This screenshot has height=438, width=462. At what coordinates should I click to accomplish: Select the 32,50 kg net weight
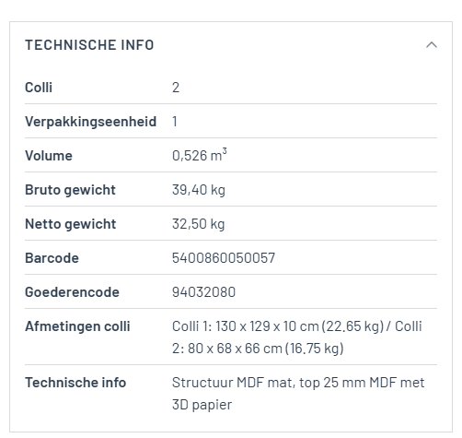click(x=198, y=224)
